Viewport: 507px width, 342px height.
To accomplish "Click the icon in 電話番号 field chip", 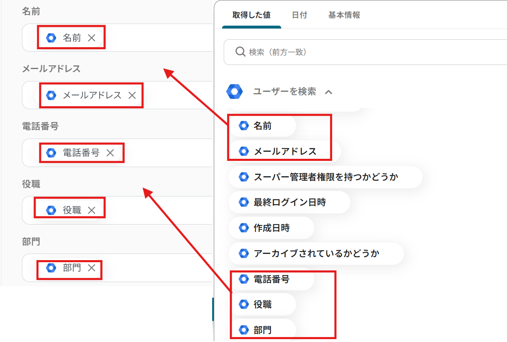I will click(51, 153).
